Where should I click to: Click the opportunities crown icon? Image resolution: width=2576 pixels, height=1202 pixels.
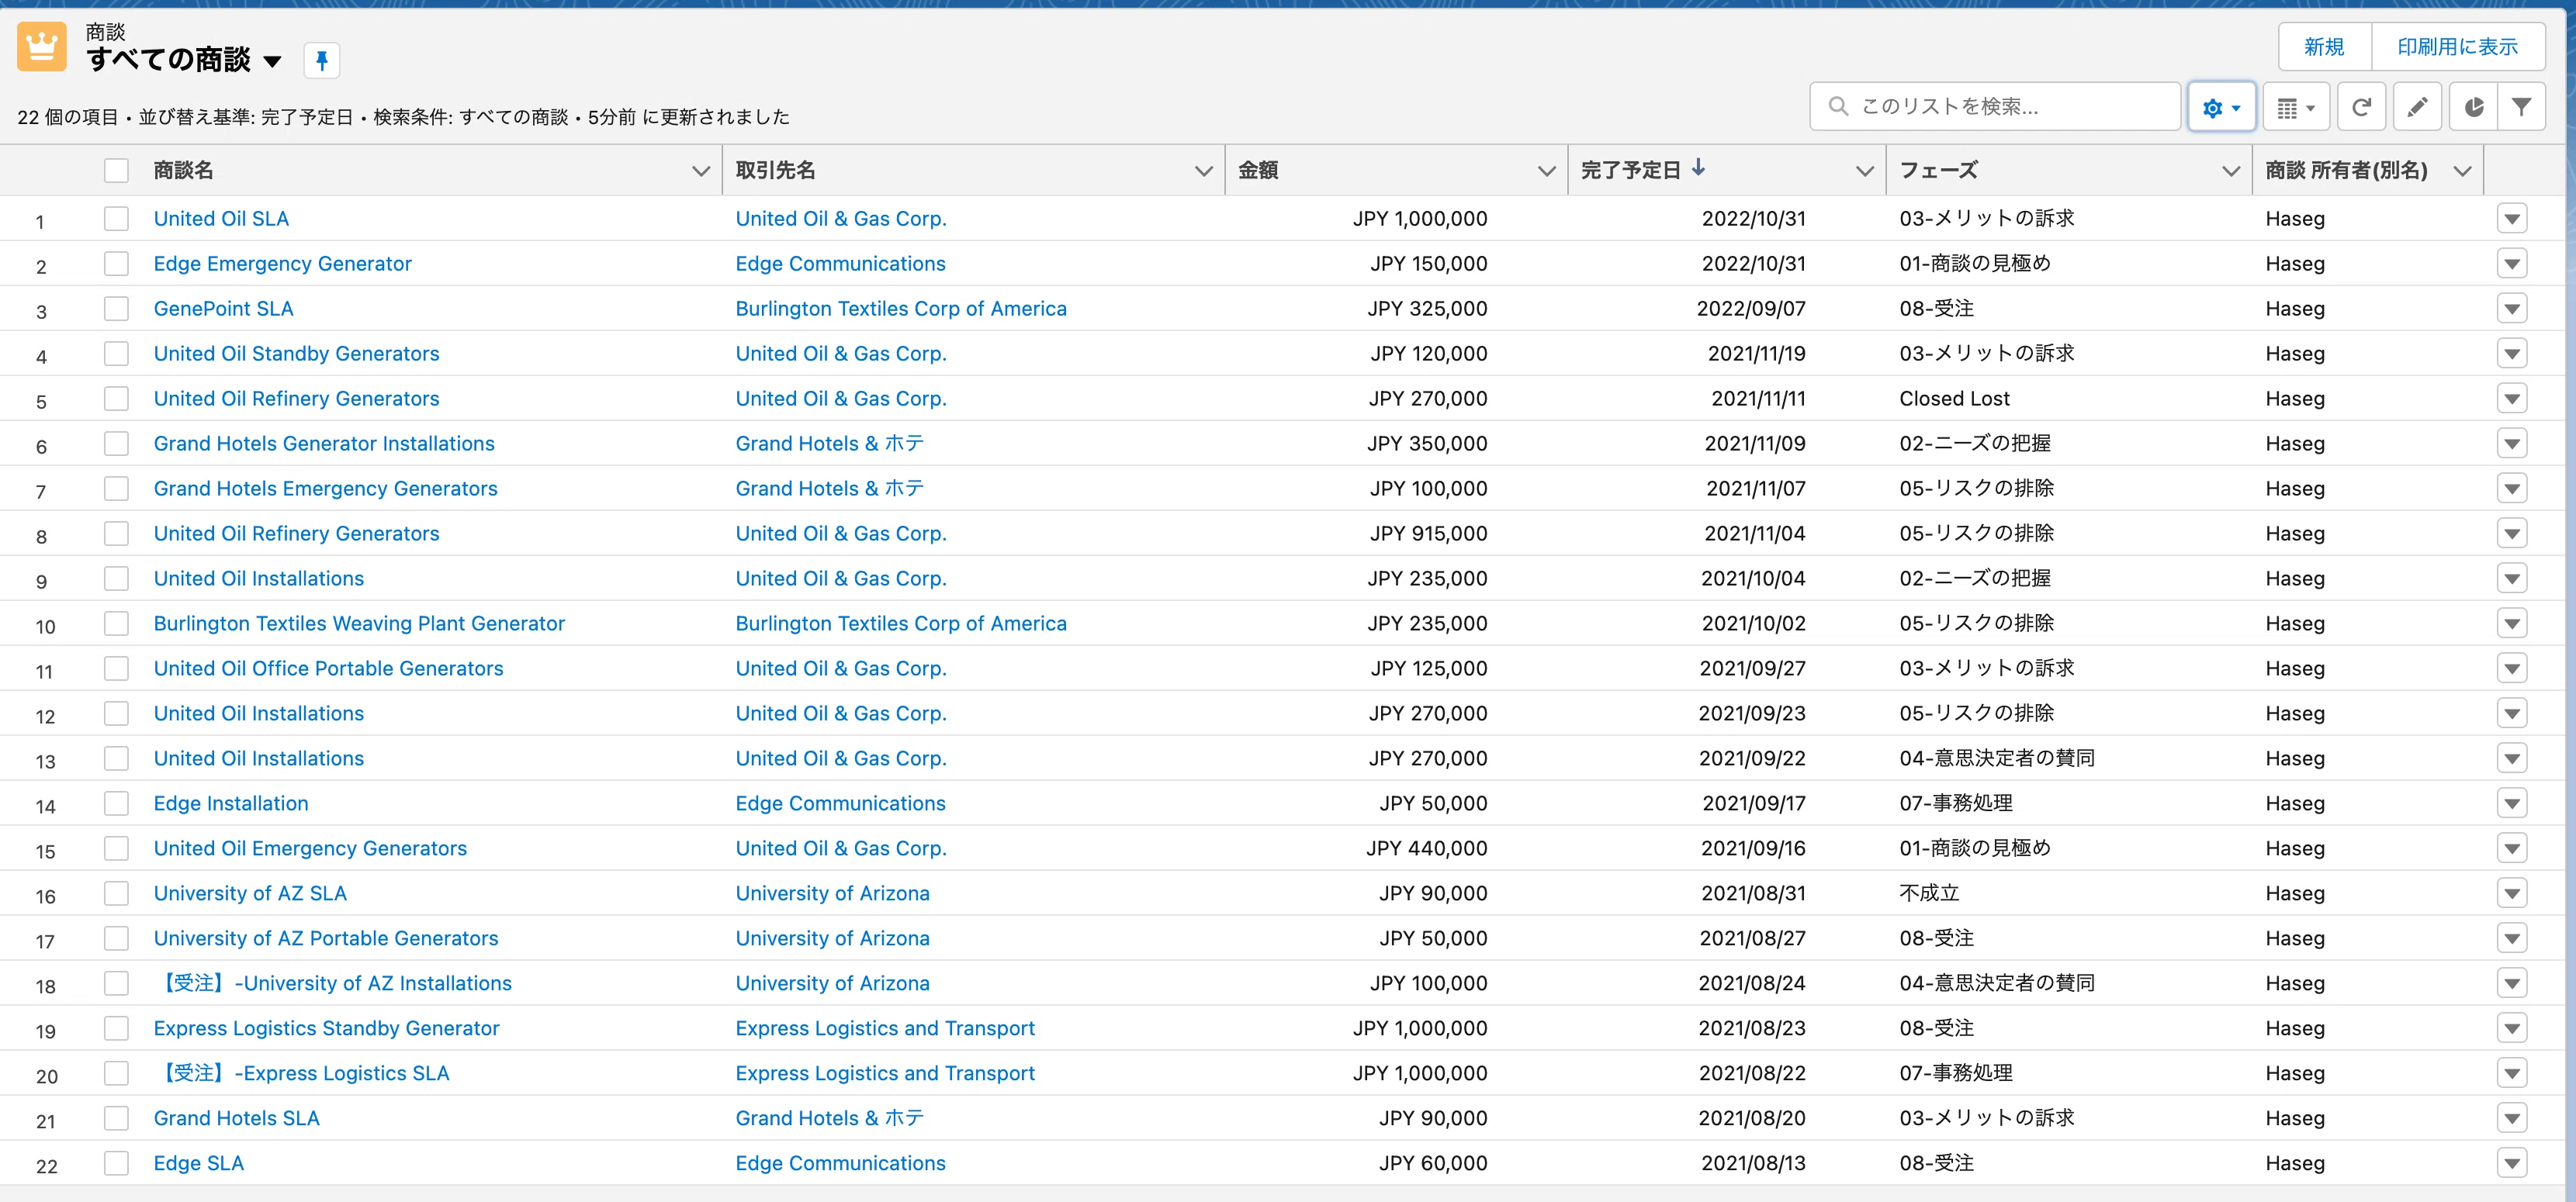point(42,47)
